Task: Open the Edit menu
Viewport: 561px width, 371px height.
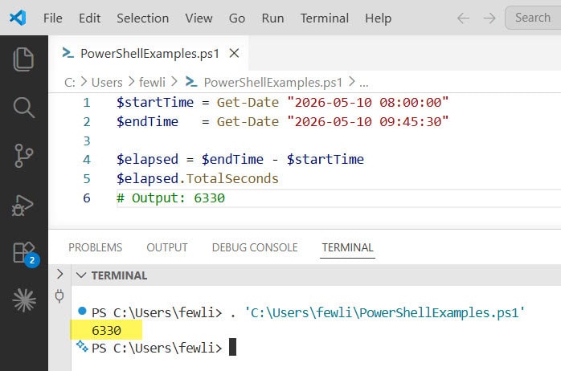Action: 89,18
